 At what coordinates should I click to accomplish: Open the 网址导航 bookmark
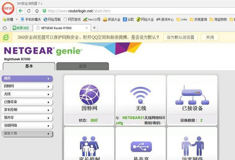pyautogui.click(x=52, y=19)
